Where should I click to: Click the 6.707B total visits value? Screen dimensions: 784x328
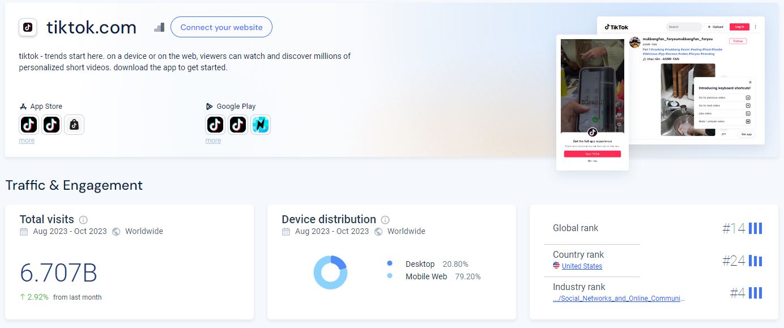[x=58, y=273]
